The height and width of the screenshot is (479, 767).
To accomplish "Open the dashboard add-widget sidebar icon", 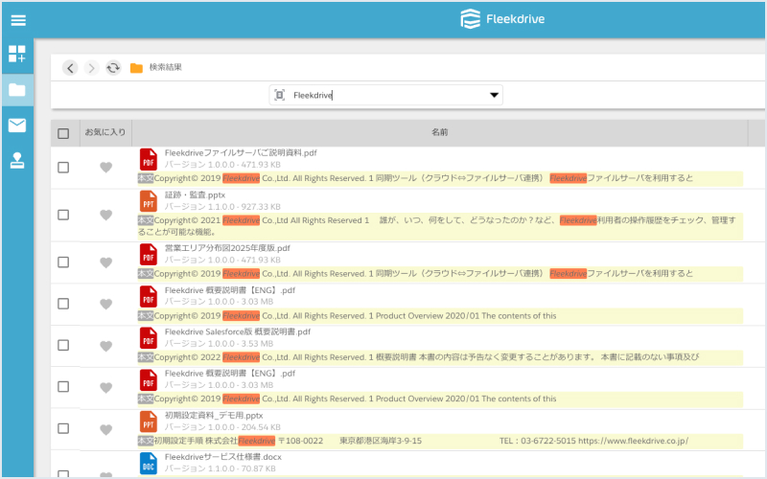I will pos(17,54).
